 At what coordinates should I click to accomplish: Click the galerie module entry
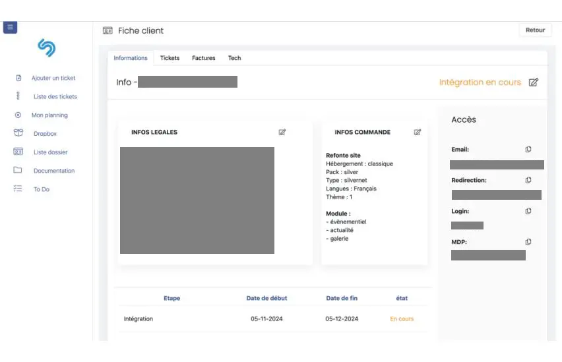pyautogui.click(x=337, y=239)
